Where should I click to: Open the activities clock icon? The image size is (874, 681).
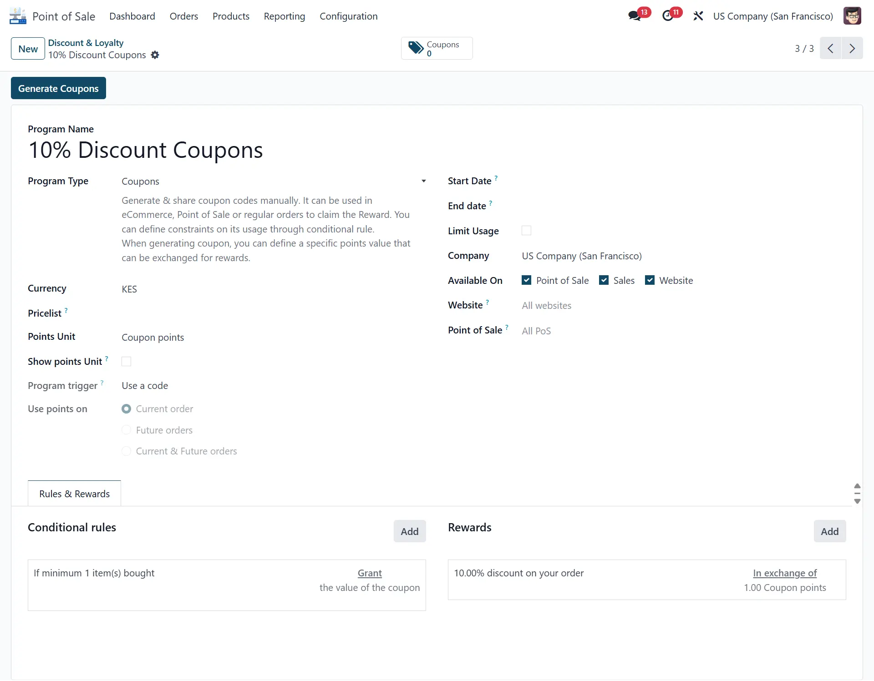668,16
